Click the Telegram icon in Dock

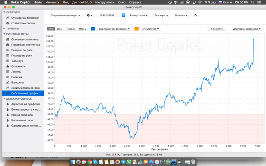pyautogui.click(x=123, y=162)
